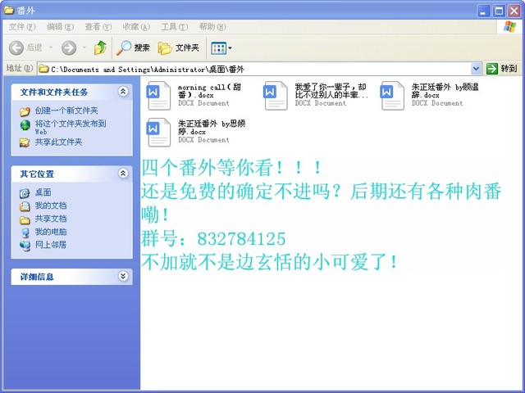
Task: Go up one folder level
Action: point(100,47)
